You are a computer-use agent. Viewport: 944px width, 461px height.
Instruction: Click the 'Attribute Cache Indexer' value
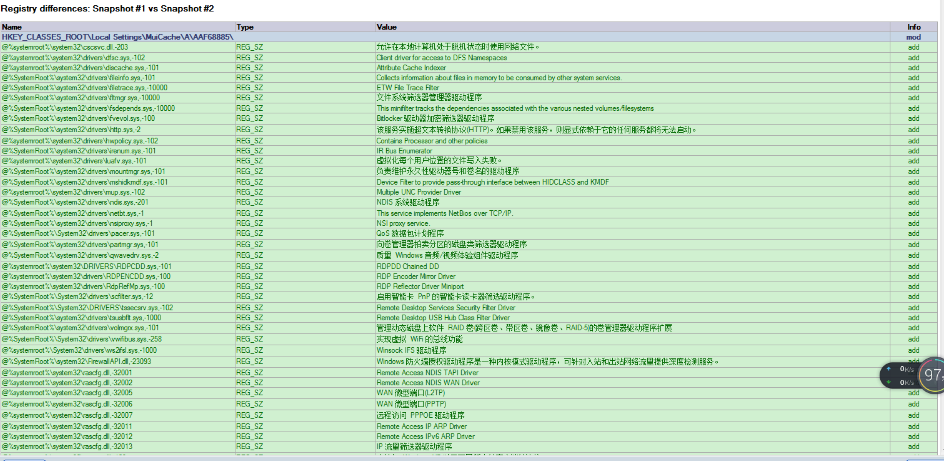tap(411, 68)
